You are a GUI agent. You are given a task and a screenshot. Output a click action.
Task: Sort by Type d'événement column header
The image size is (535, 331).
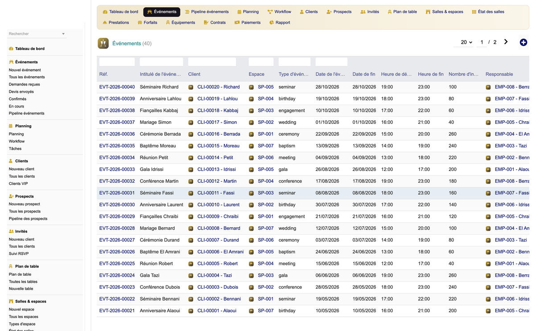coord(293,74)
